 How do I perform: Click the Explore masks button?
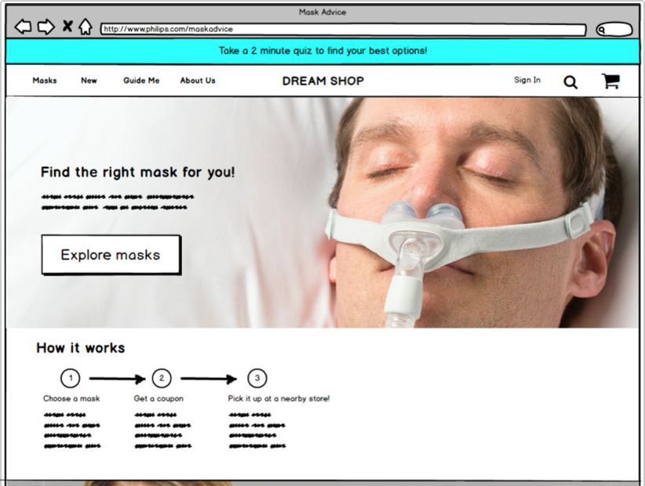(111, 255)
